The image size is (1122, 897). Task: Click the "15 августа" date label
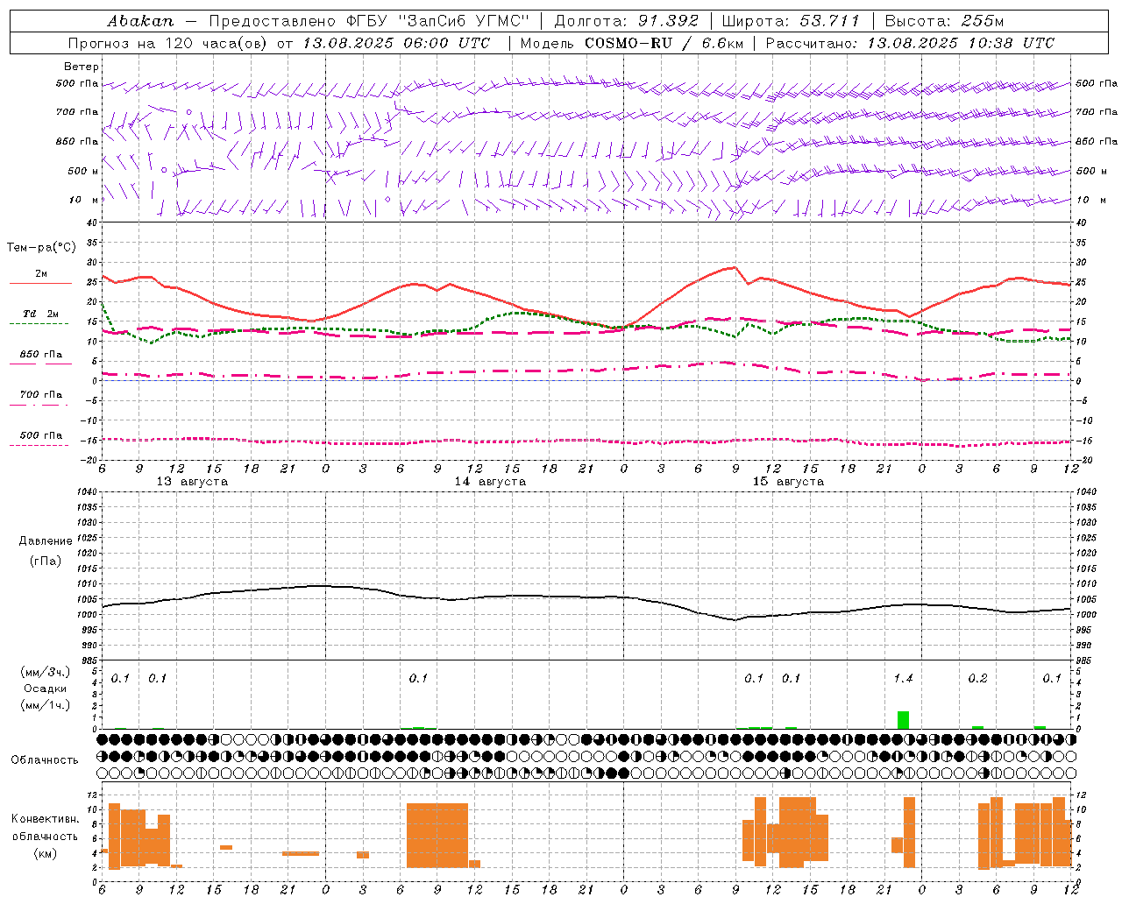click(x=788, y=482)
